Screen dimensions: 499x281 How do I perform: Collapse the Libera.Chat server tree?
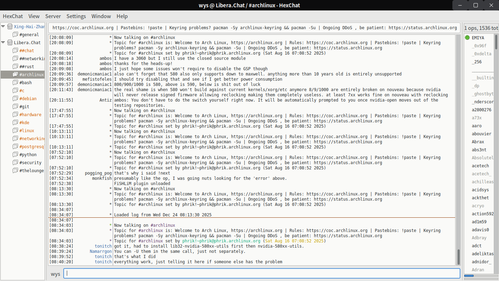3,42
